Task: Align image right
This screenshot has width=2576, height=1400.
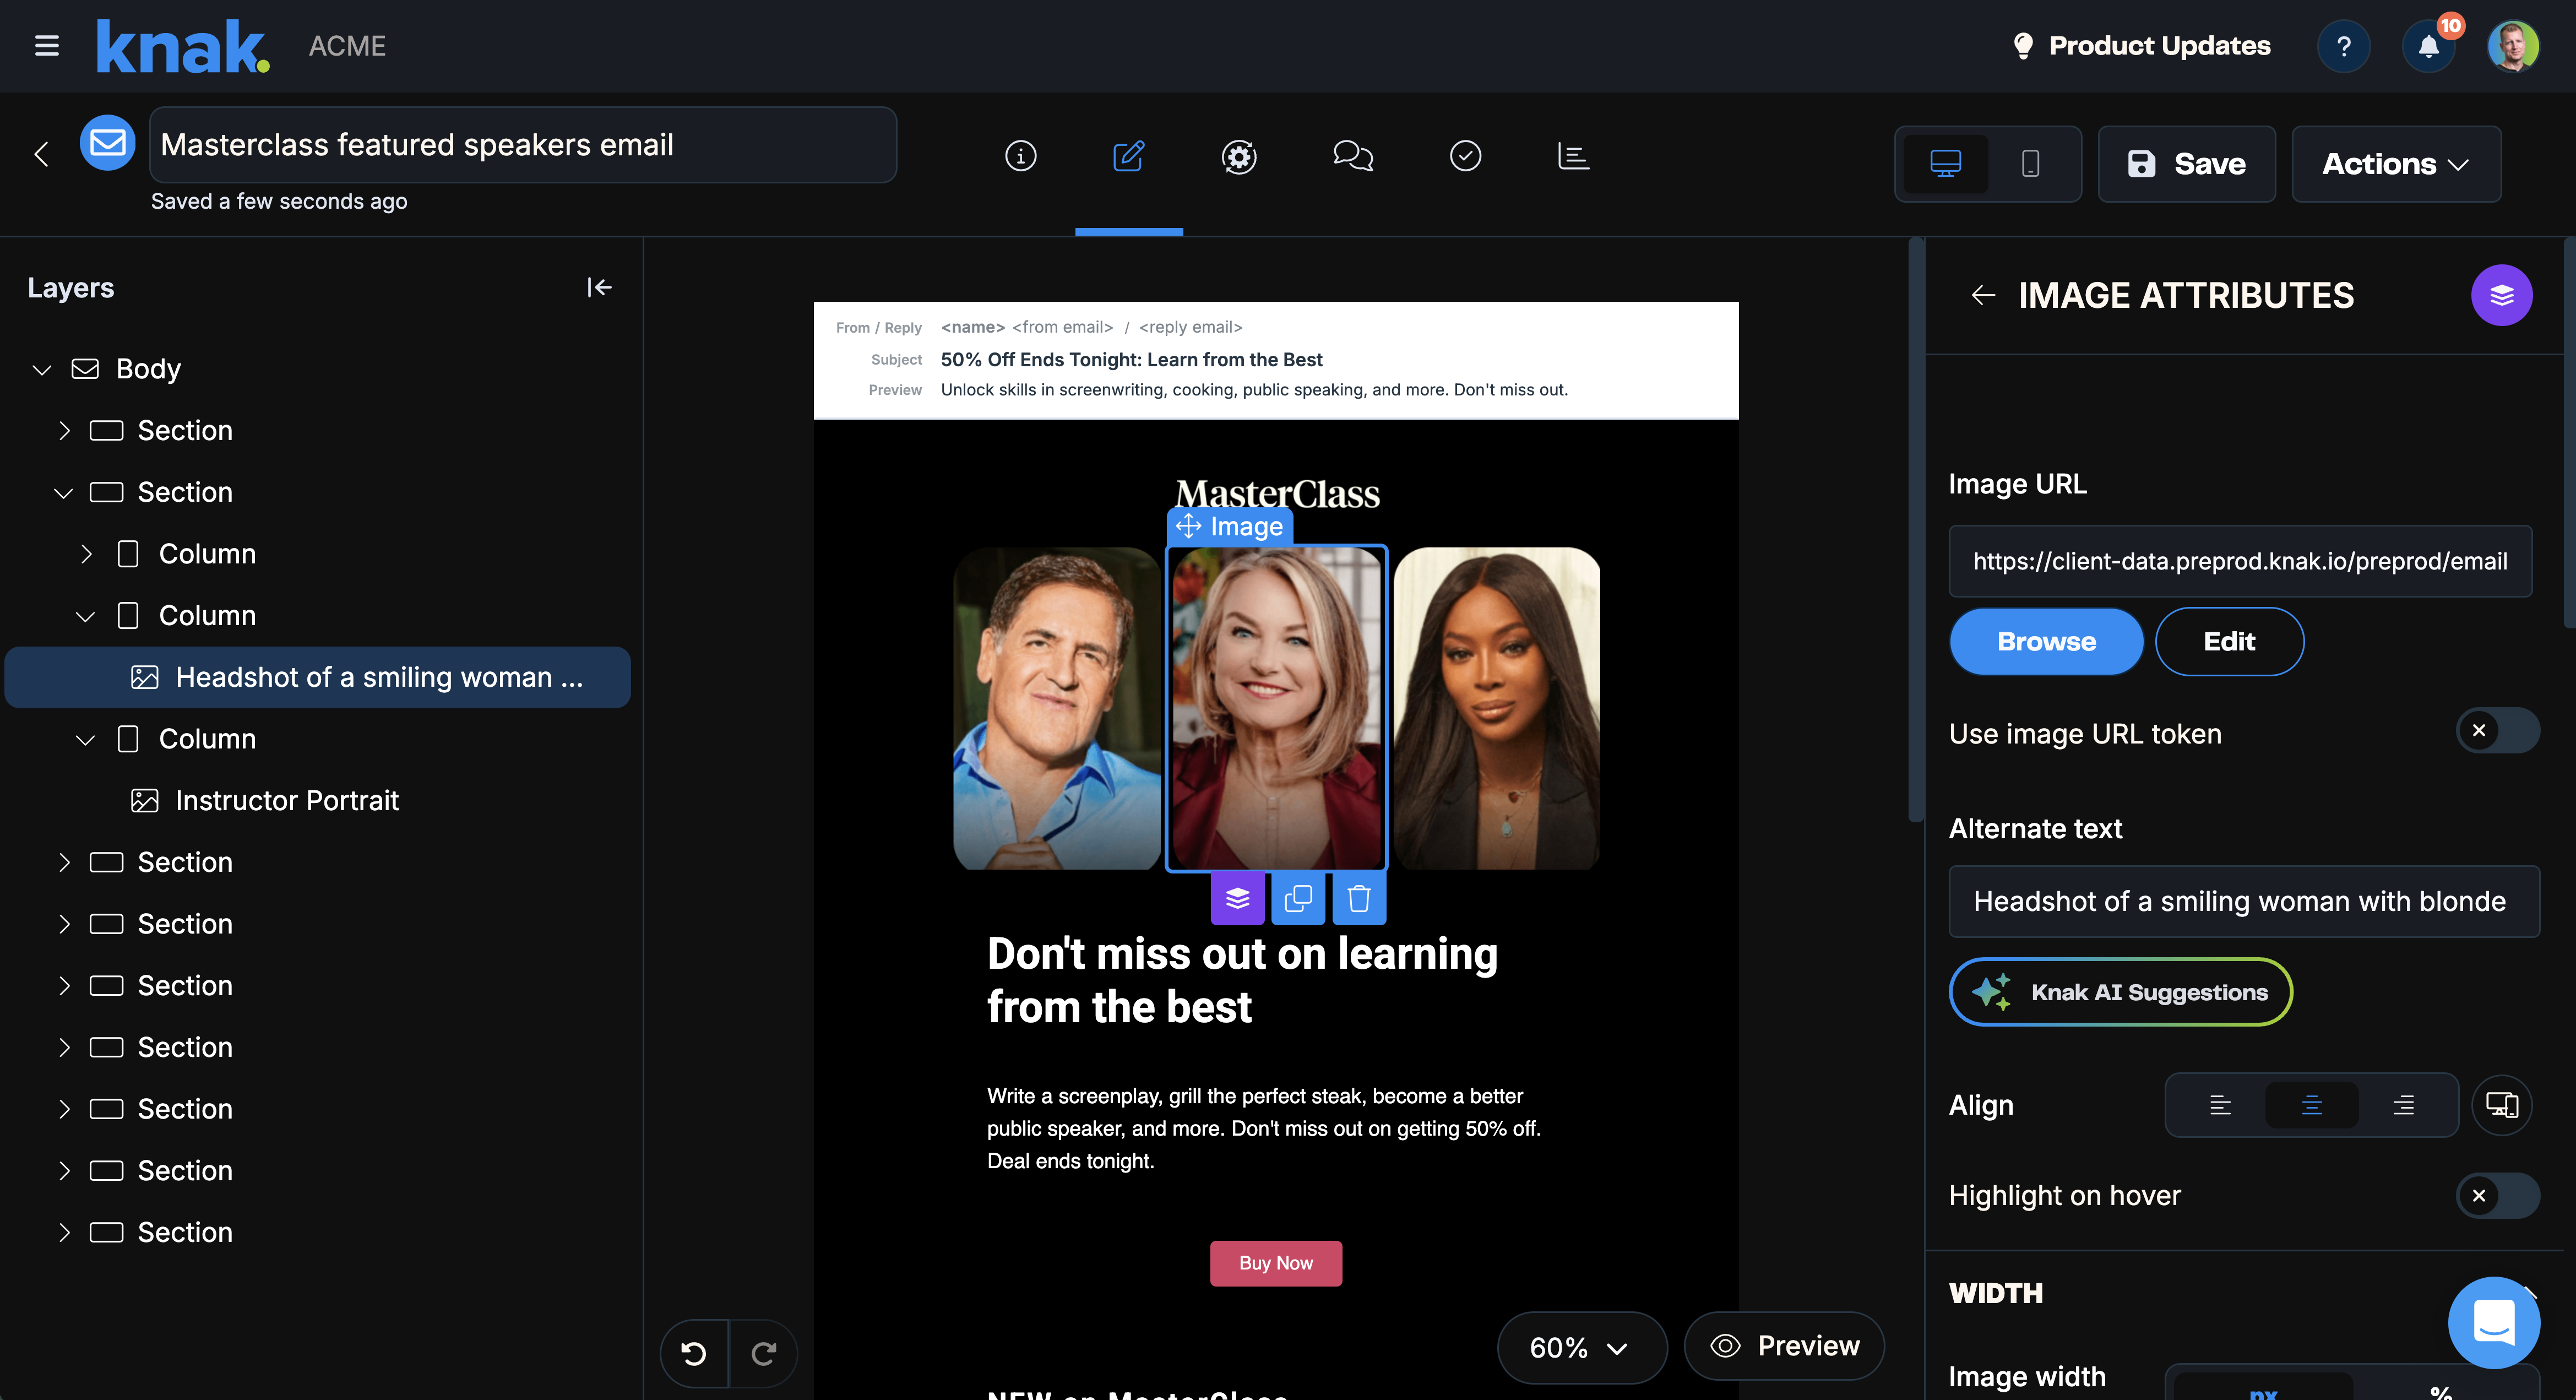Action: pyautogui.click(x=2403, y=1105)
